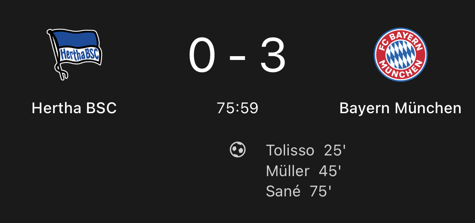The image size is (475, 223).
Task: Click the FC BAYERN lettering on the crest
Action: 401,38
